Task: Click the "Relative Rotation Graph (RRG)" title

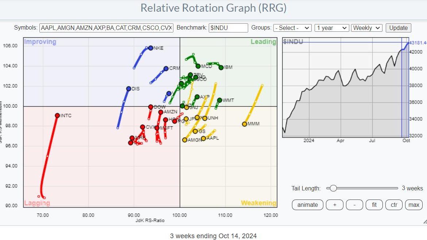Action: 213,8
